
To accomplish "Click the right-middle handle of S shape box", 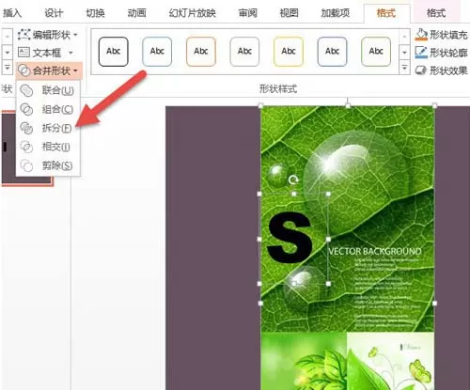I will (328, 239).
